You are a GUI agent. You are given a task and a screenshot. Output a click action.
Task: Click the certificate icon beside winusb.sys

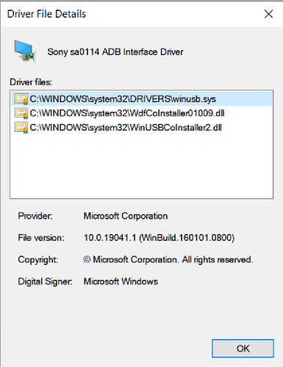(21, 99)
